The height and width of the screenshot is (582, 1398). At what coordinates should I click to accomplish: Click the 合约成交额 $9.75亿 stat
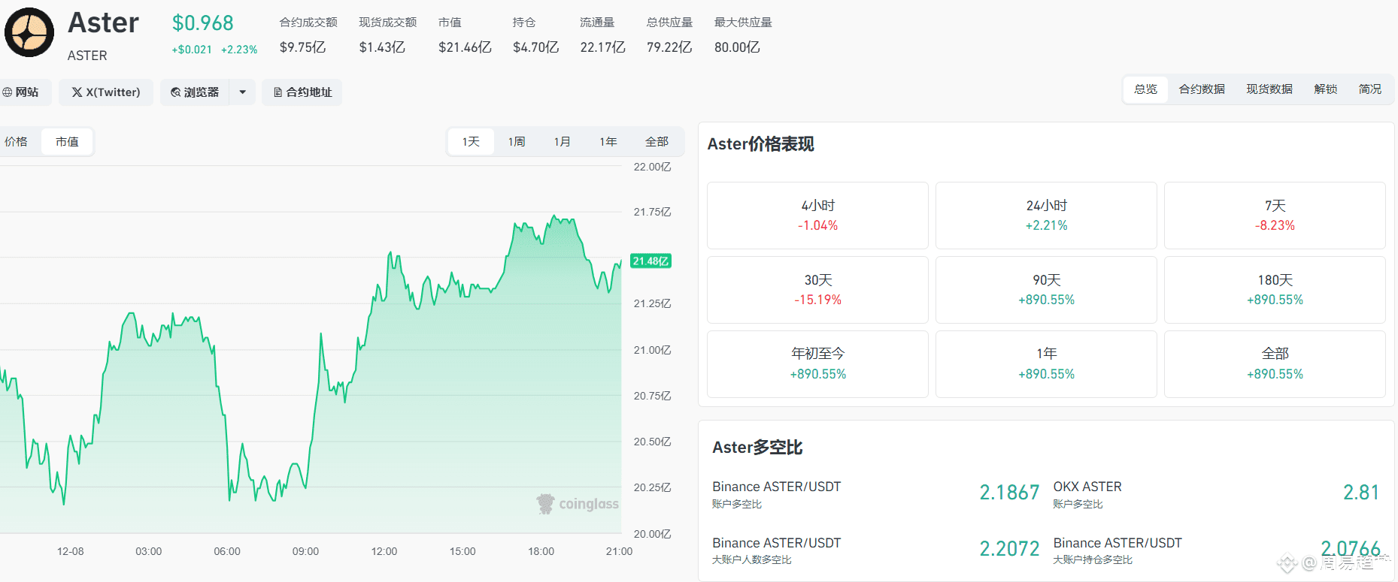[x=308, y=35]
